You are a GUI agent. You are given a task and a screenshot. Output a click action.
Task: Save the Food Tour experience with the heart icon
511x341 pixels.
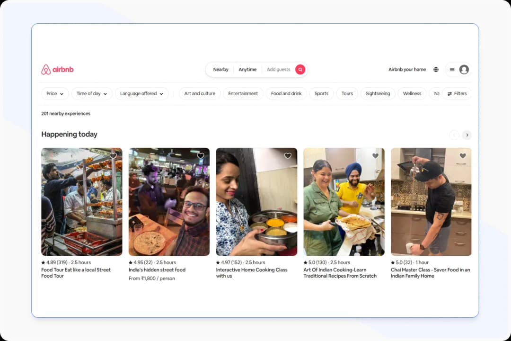coord(113,155)
